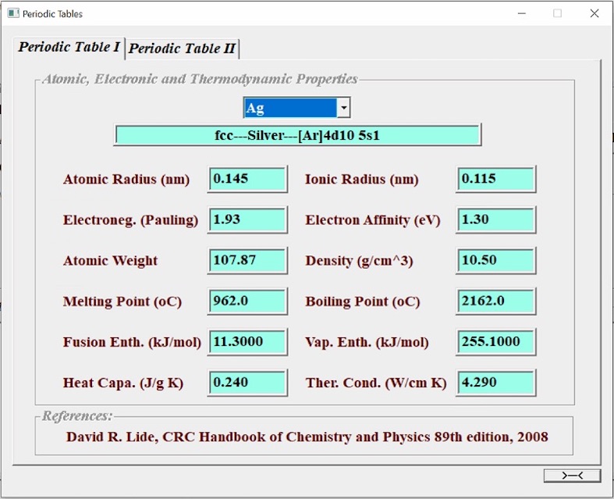Select the Periodic Table I tab

point(69,47)
